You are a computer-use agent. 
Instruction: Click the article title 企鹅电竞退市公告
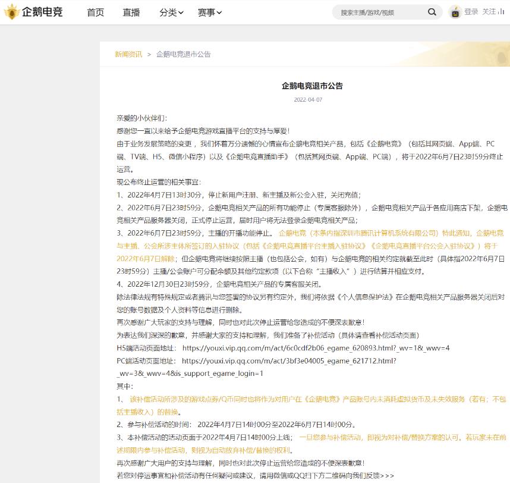[x=312, y=86]
